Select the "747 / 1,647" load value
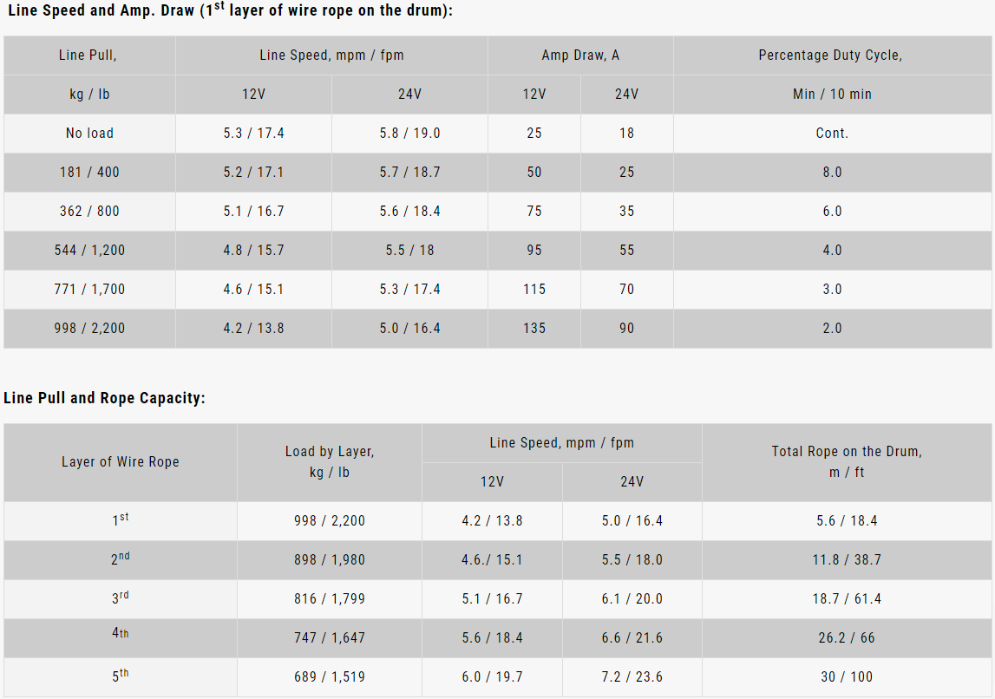995x699 pixels. click(330, 638)
